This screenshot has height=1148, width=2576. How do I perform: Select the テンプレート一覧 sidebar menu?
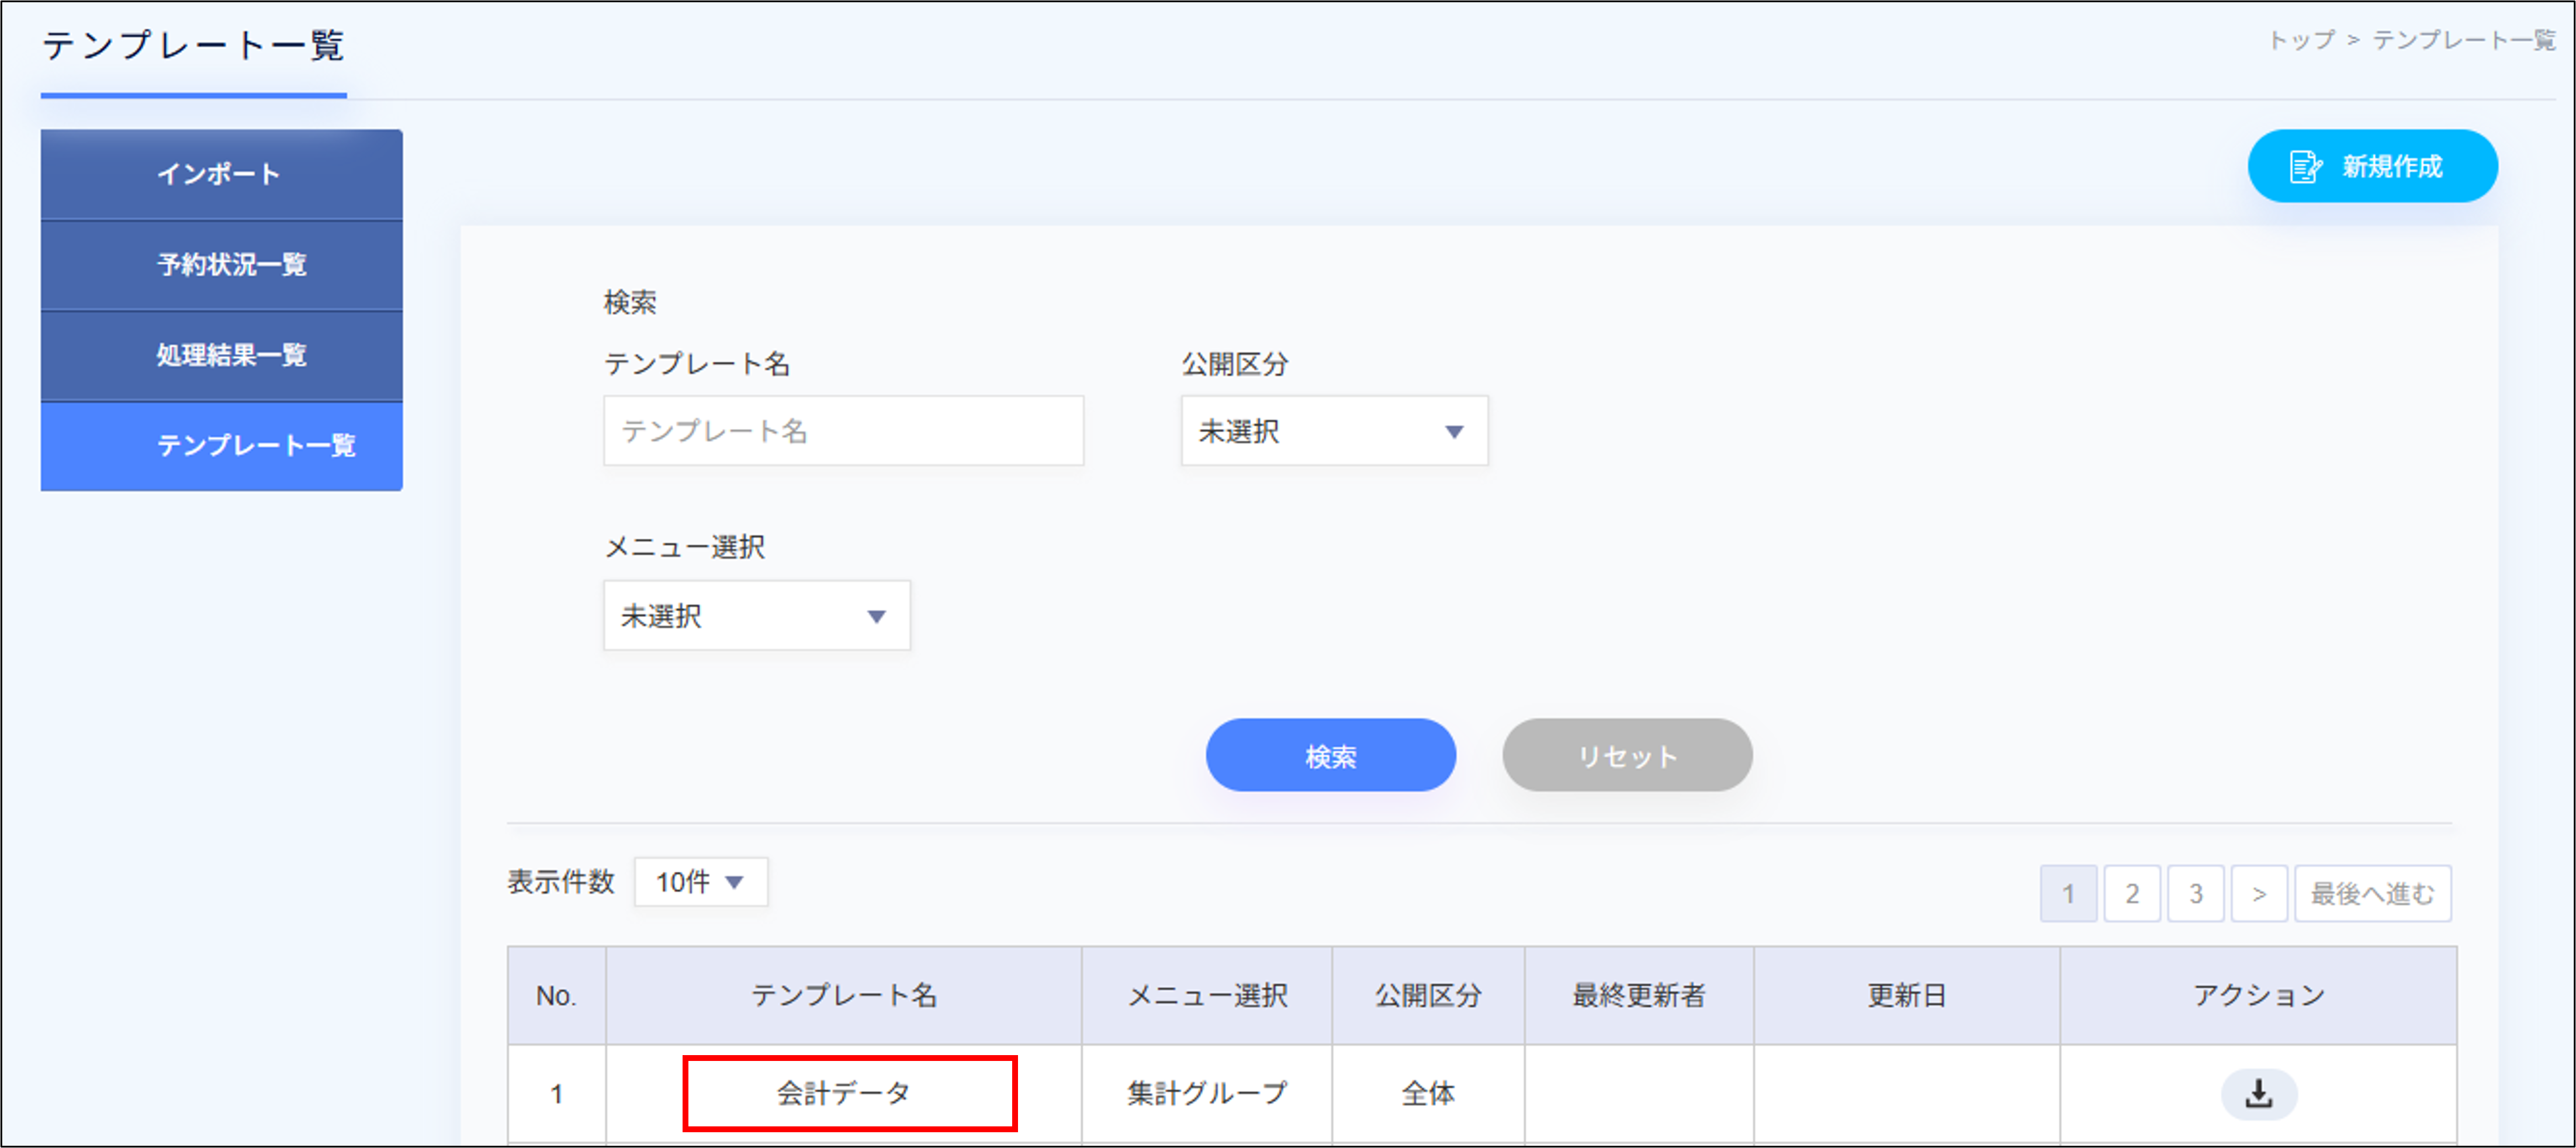(x=220, y=447)
